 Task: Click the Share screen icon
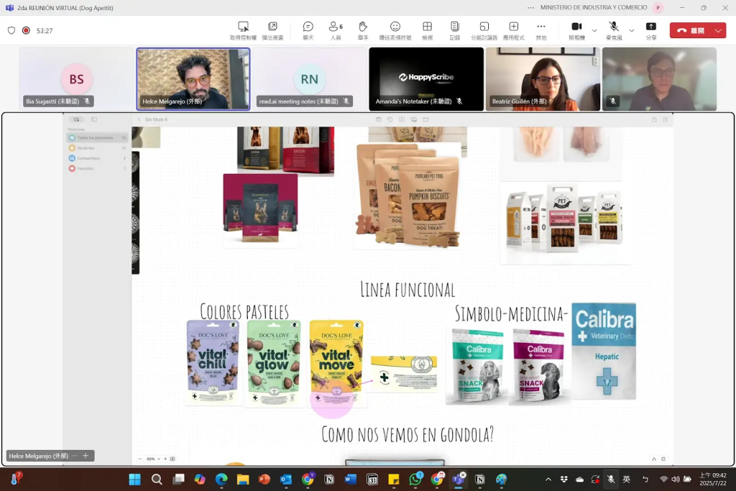650,30
